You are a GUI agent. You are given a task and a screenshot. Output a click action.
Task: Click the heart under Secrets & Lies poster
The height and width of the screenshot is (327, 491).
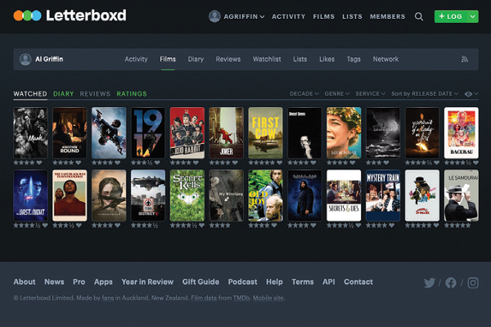click(x=358, y=226)
